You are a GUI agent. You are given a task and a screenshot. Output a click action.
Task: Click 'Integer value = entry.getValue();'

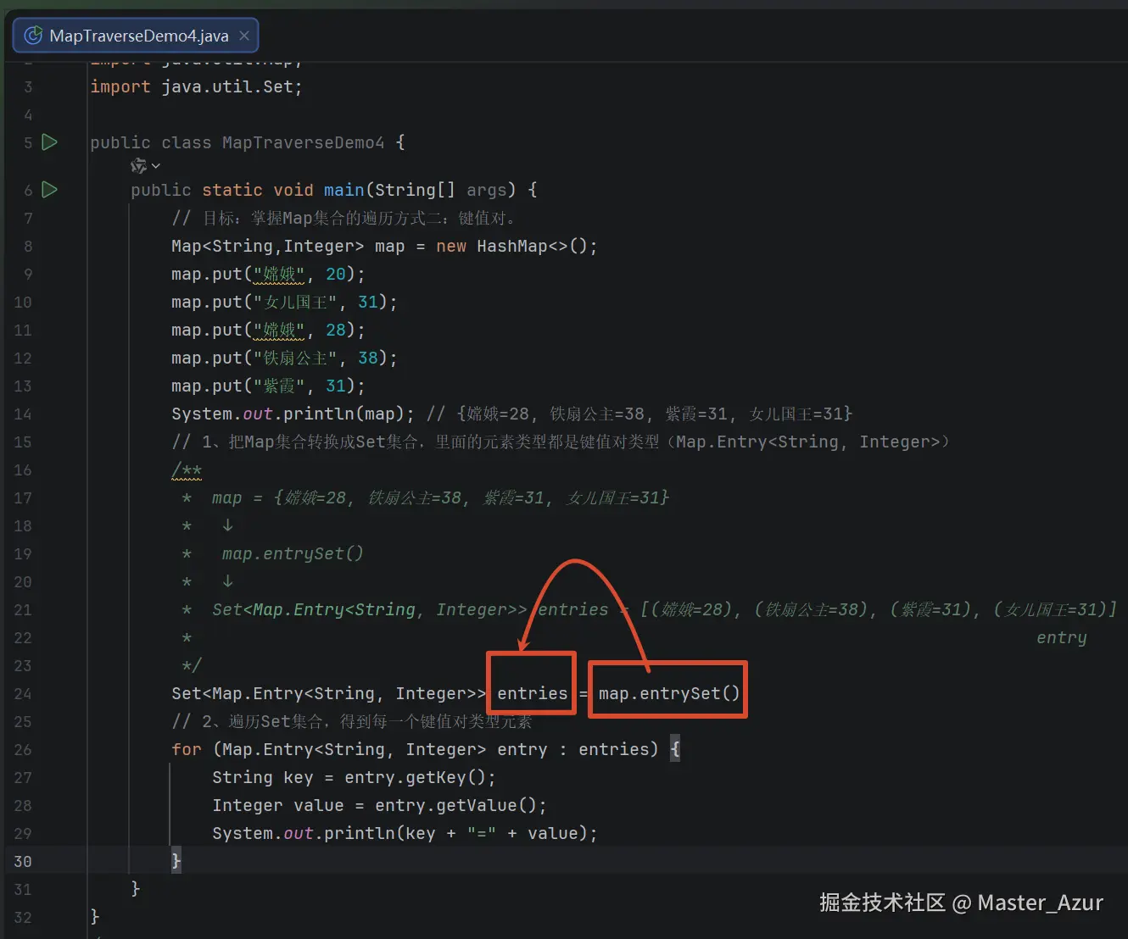pos(379,805)
